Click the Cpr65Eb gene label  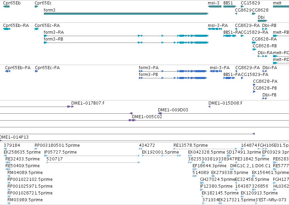click(12, 3)
